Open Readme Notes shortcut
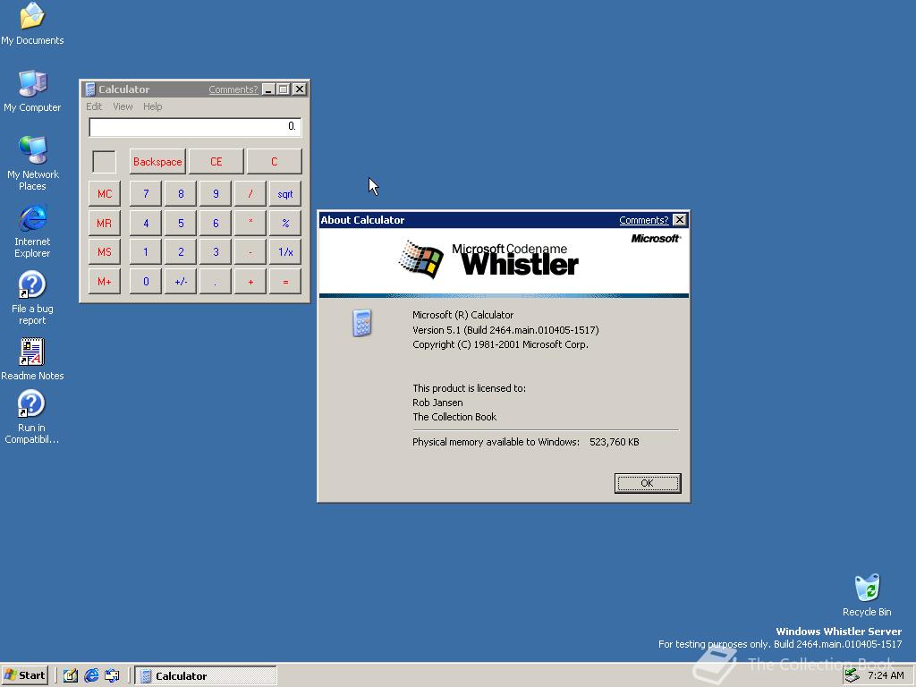The image size is (916, 687). click(x=32, y=360)
